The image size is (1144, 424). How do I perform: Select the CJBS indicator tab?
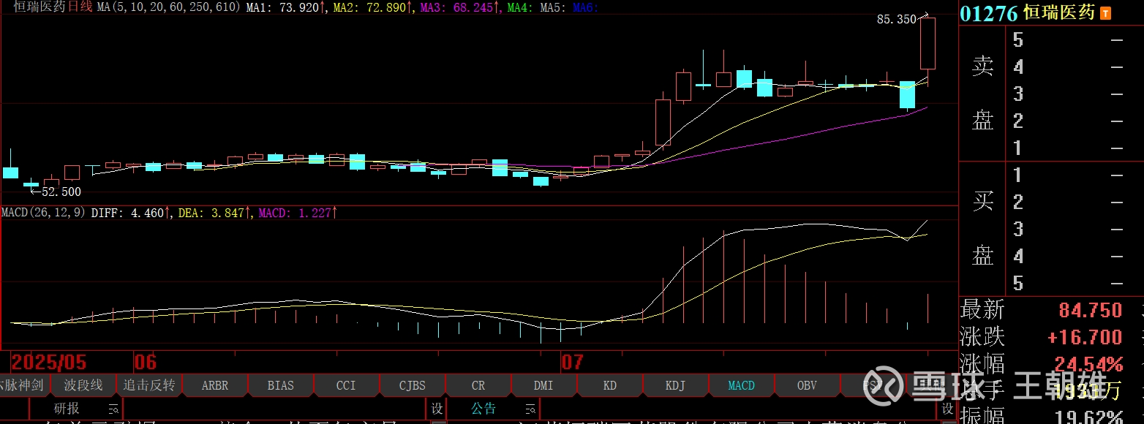point(413,385)
